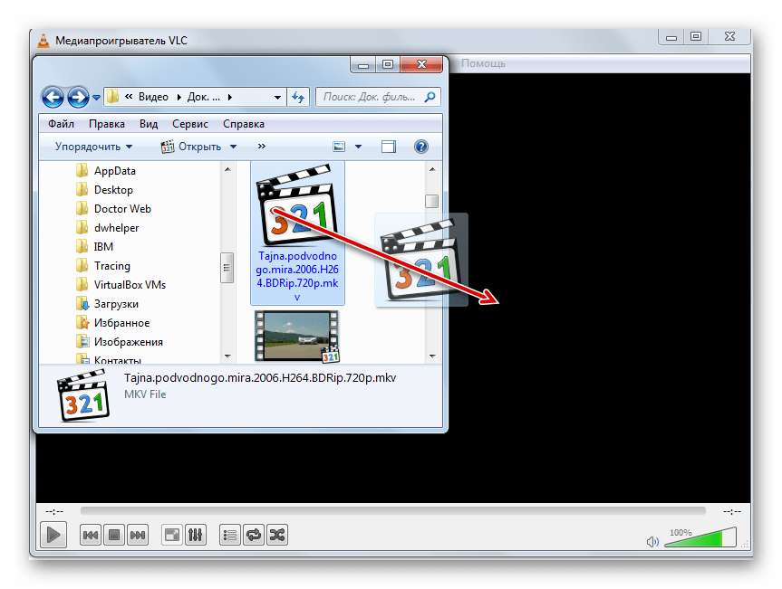Minimize the VLC media player window
782x589 pixels.
671,36
